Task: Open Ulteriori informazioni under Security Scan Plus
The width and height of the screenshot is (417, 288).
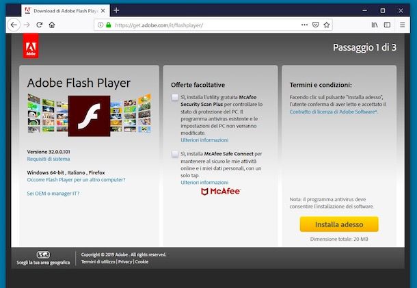Action: coord(204,140)
